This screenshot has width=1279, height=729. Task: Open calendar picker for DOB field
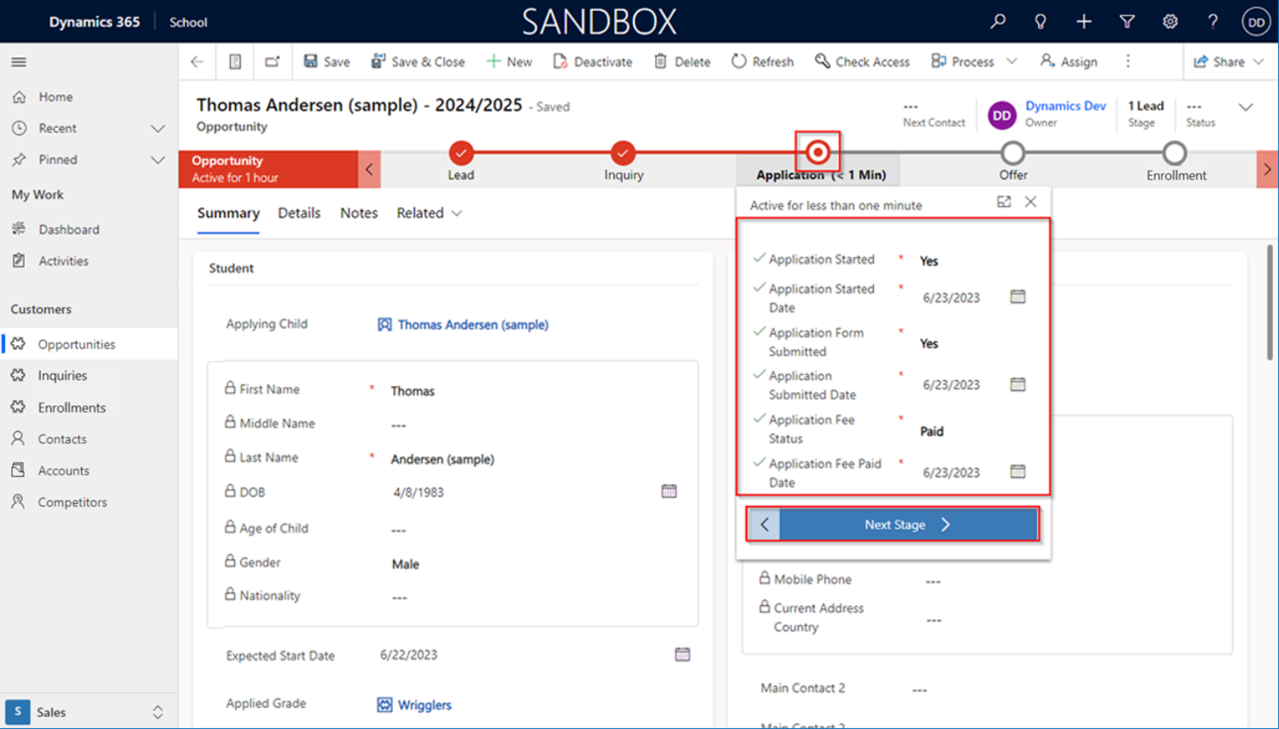[x=669, y=491]
